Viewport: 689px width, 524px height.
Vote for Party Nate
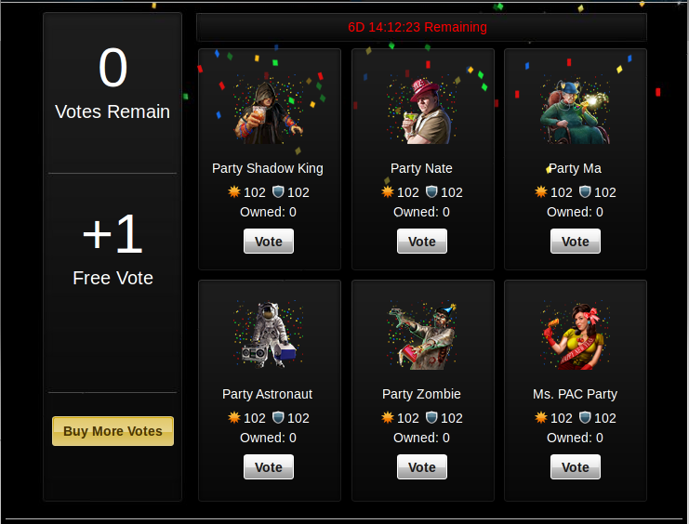[422, 242]
